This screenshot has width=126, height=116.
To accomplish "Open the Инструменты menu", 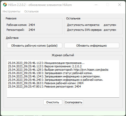I will (x=11, y=11).
